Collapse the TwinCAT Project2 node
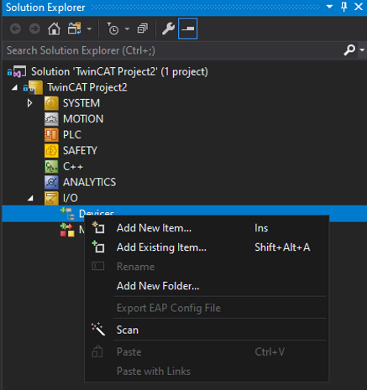This screenshot has width=367, height=390. coord(14,88)
